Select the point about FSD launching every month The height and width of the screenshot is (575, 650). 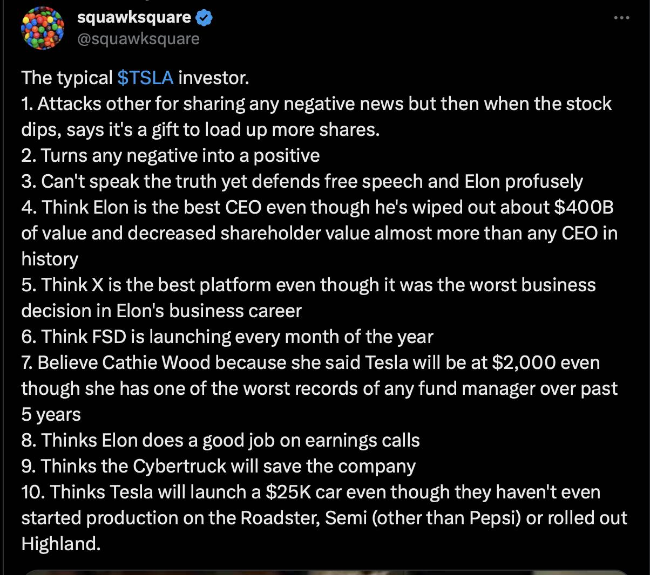[x=227, y=337]
